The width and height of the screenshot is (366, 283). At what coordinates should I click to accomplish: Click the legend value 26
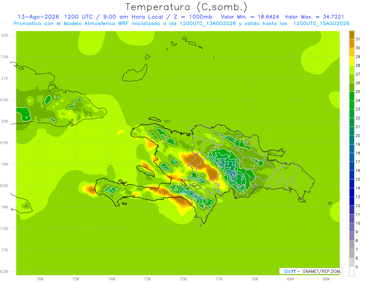tap(358, 83)
